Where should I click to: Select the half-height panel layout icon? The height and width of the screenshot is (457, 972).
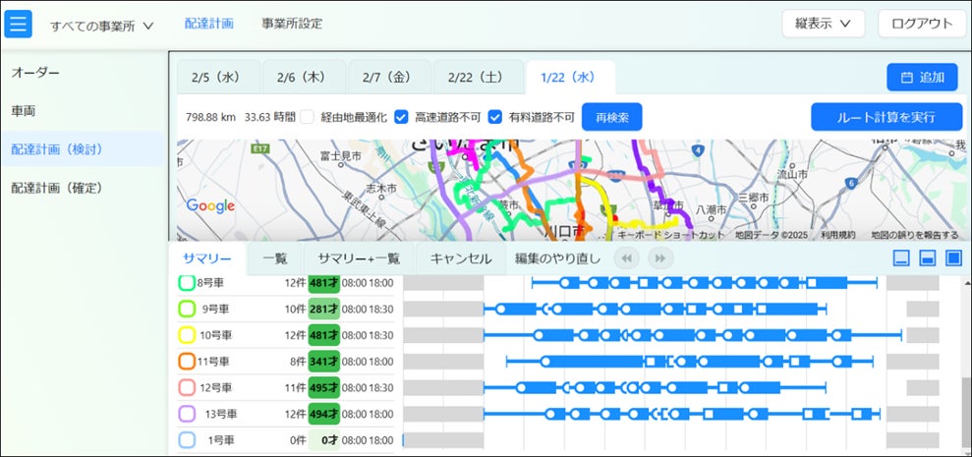pyautogui.click(x=926, y=258)
